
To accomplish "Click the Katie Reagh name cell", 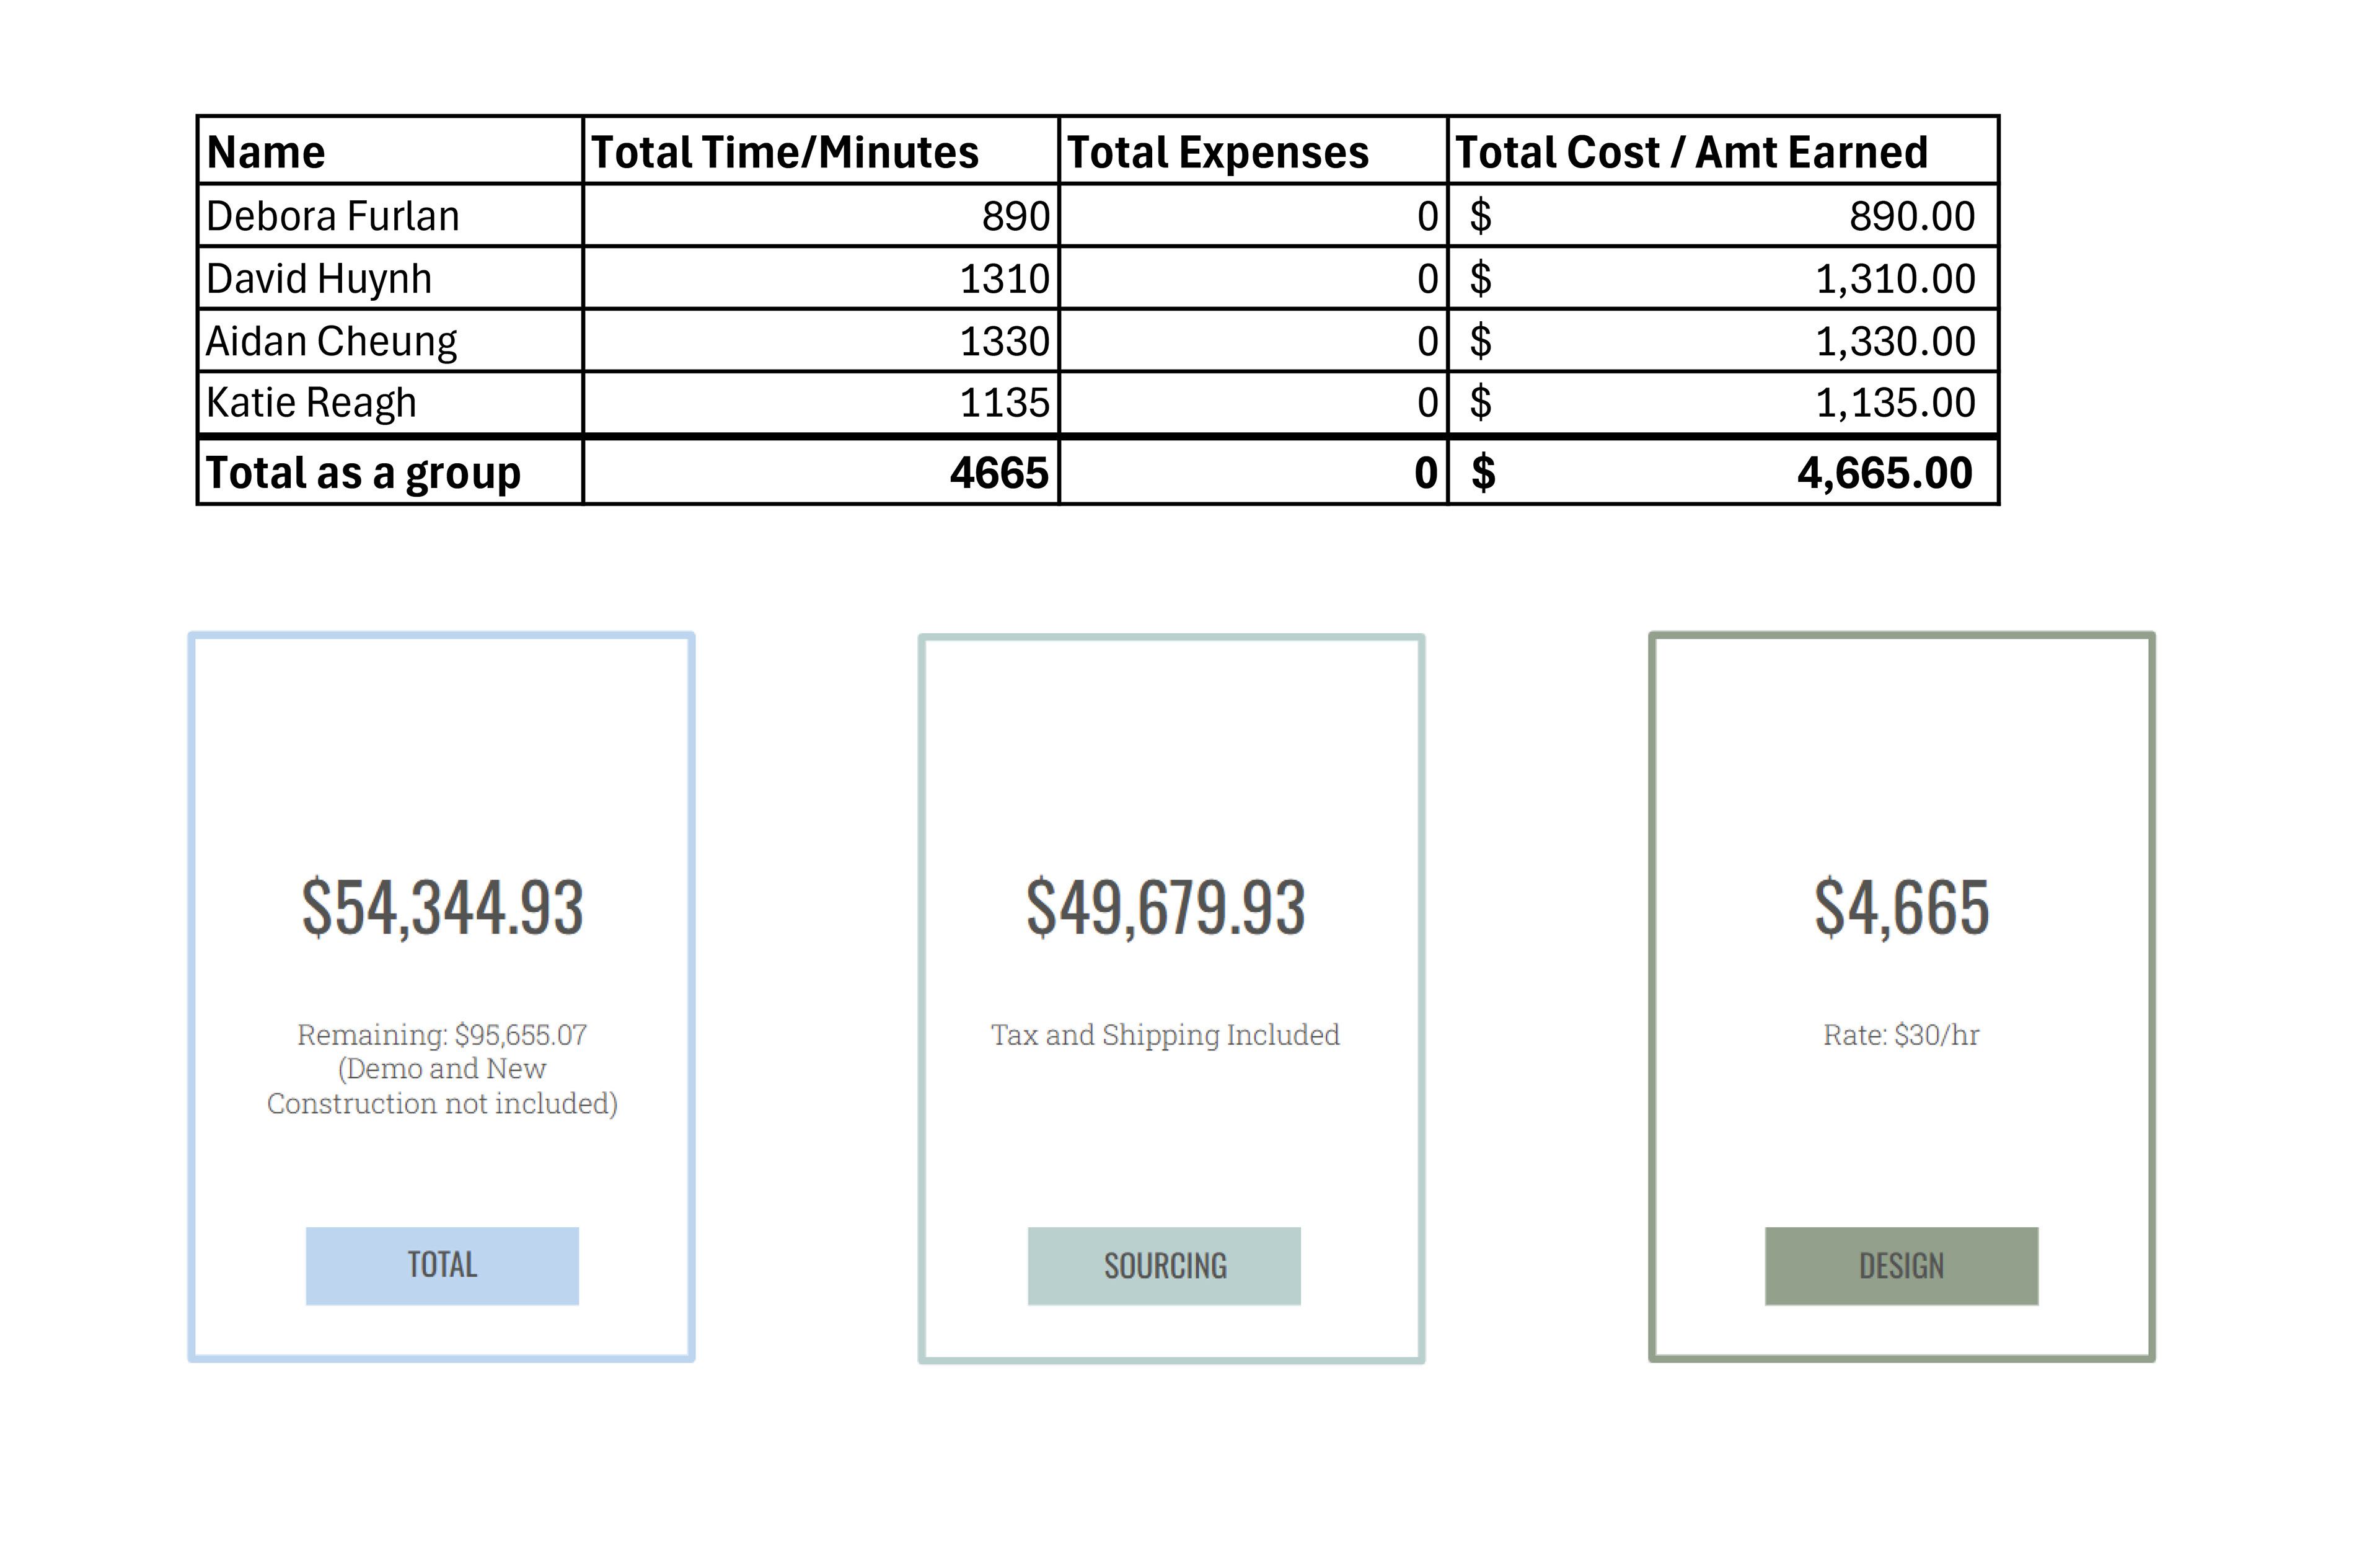I will 390,403.
